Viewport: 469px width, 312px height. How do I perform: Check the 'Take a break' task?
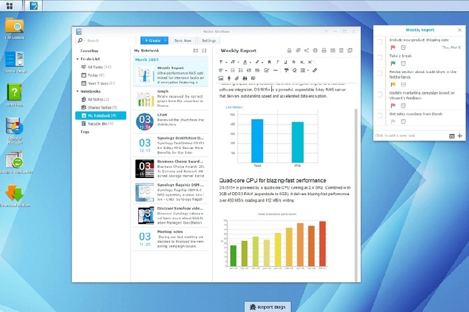click(380, 58)
